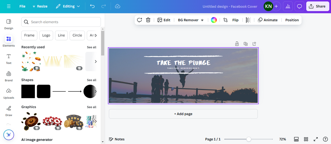Open Animate options
This screenshot has width=331, height=144.
[x=268, y=20]
